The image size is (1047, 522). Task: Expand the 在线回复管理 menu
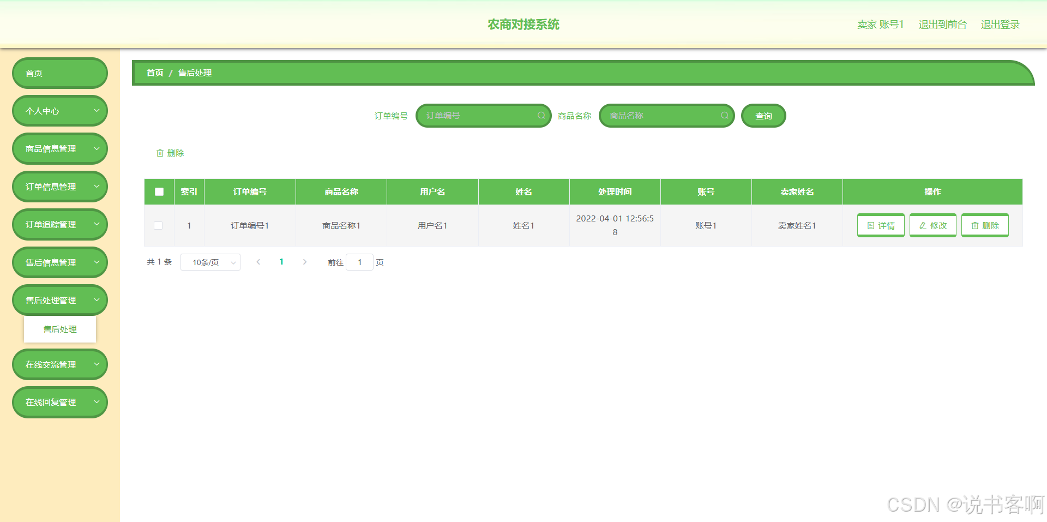tap(60, 402)
